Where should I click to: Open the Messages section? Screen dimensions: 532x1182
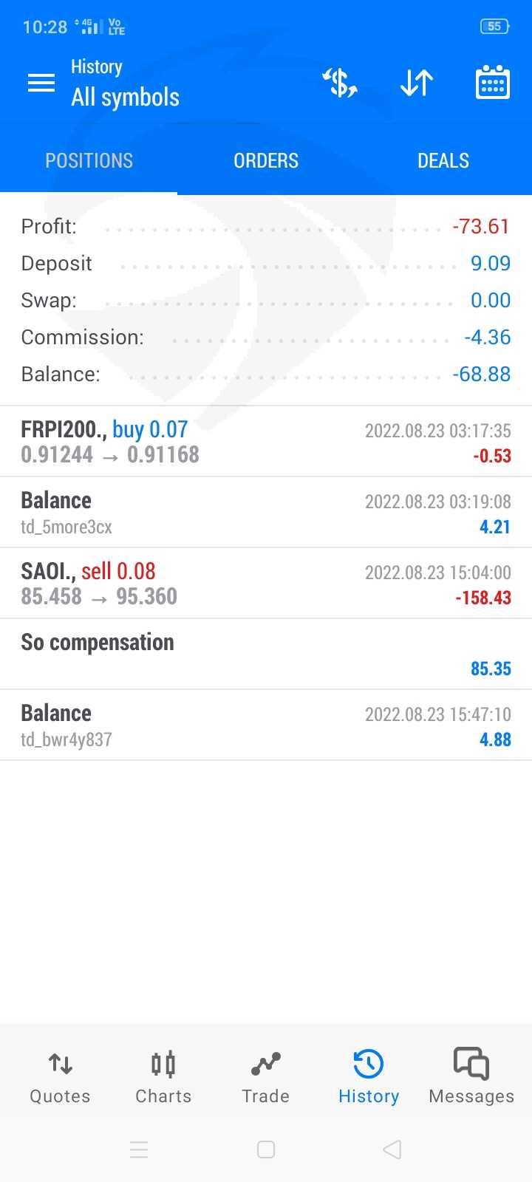point(471,1077)
